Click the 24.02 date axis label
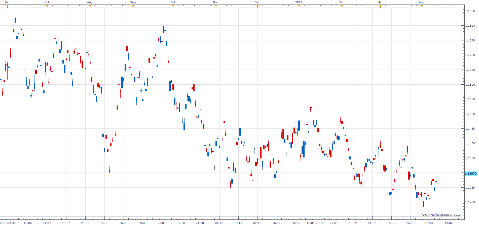Viewport: 479px width, 226px height. [372, 223]
